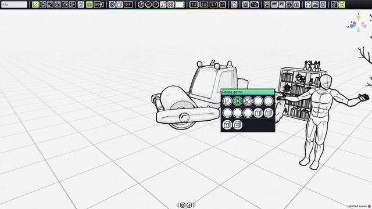Screen dimensions: 372x209
Task: Click the green Y axis cone on orientation gizmo
Action: (x=358, y=17)
